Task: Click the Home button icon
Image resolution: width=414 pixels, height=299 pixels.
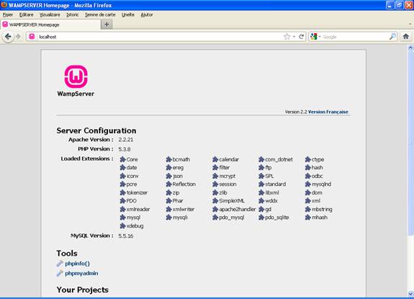Action: [406, 37]
